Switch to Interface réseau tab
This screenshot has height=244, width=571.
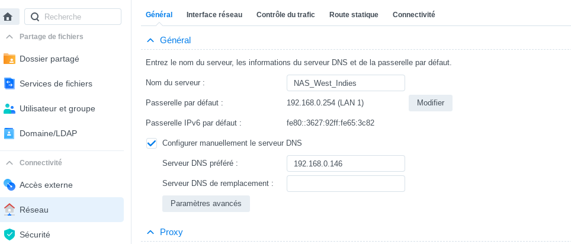[214, 15]
